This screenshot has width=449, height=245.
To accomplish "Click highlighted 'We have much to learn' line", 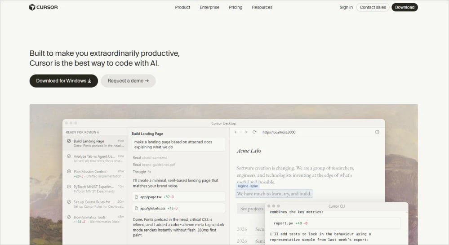I will 274,194.
